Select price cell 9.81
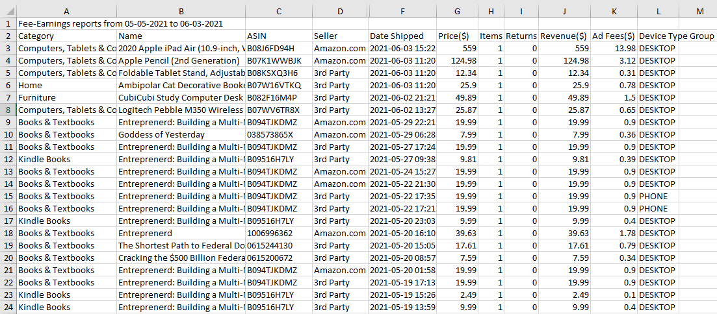This screenshot has height=314, width=717. 457,160
